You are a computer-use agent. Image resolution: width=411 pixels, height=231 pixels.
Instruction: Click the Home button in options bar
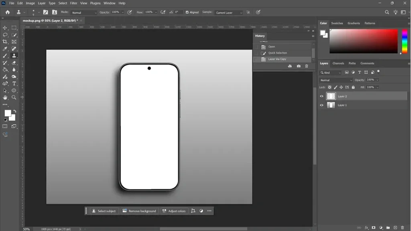click(x=8, y=12)
